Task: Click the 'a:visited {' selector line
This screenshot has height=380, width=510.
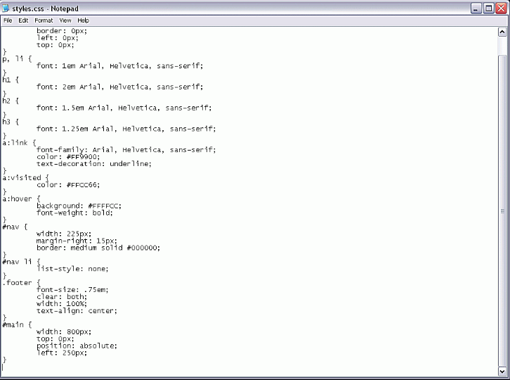Action: [x=26, y=178]
